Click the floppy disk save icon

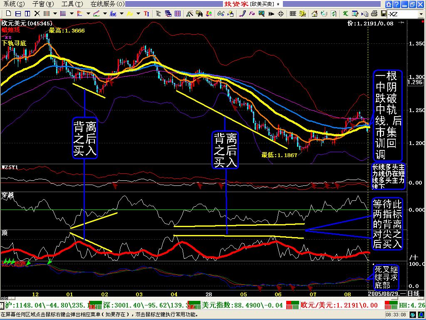coord(384,14)
